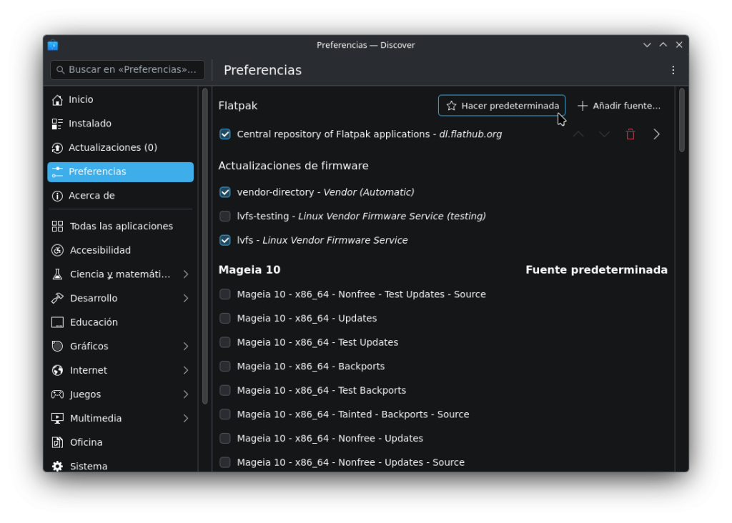Click the Multimedia monitor icon
The height and width of the screenshot is (523, 732).
[57, 419]
